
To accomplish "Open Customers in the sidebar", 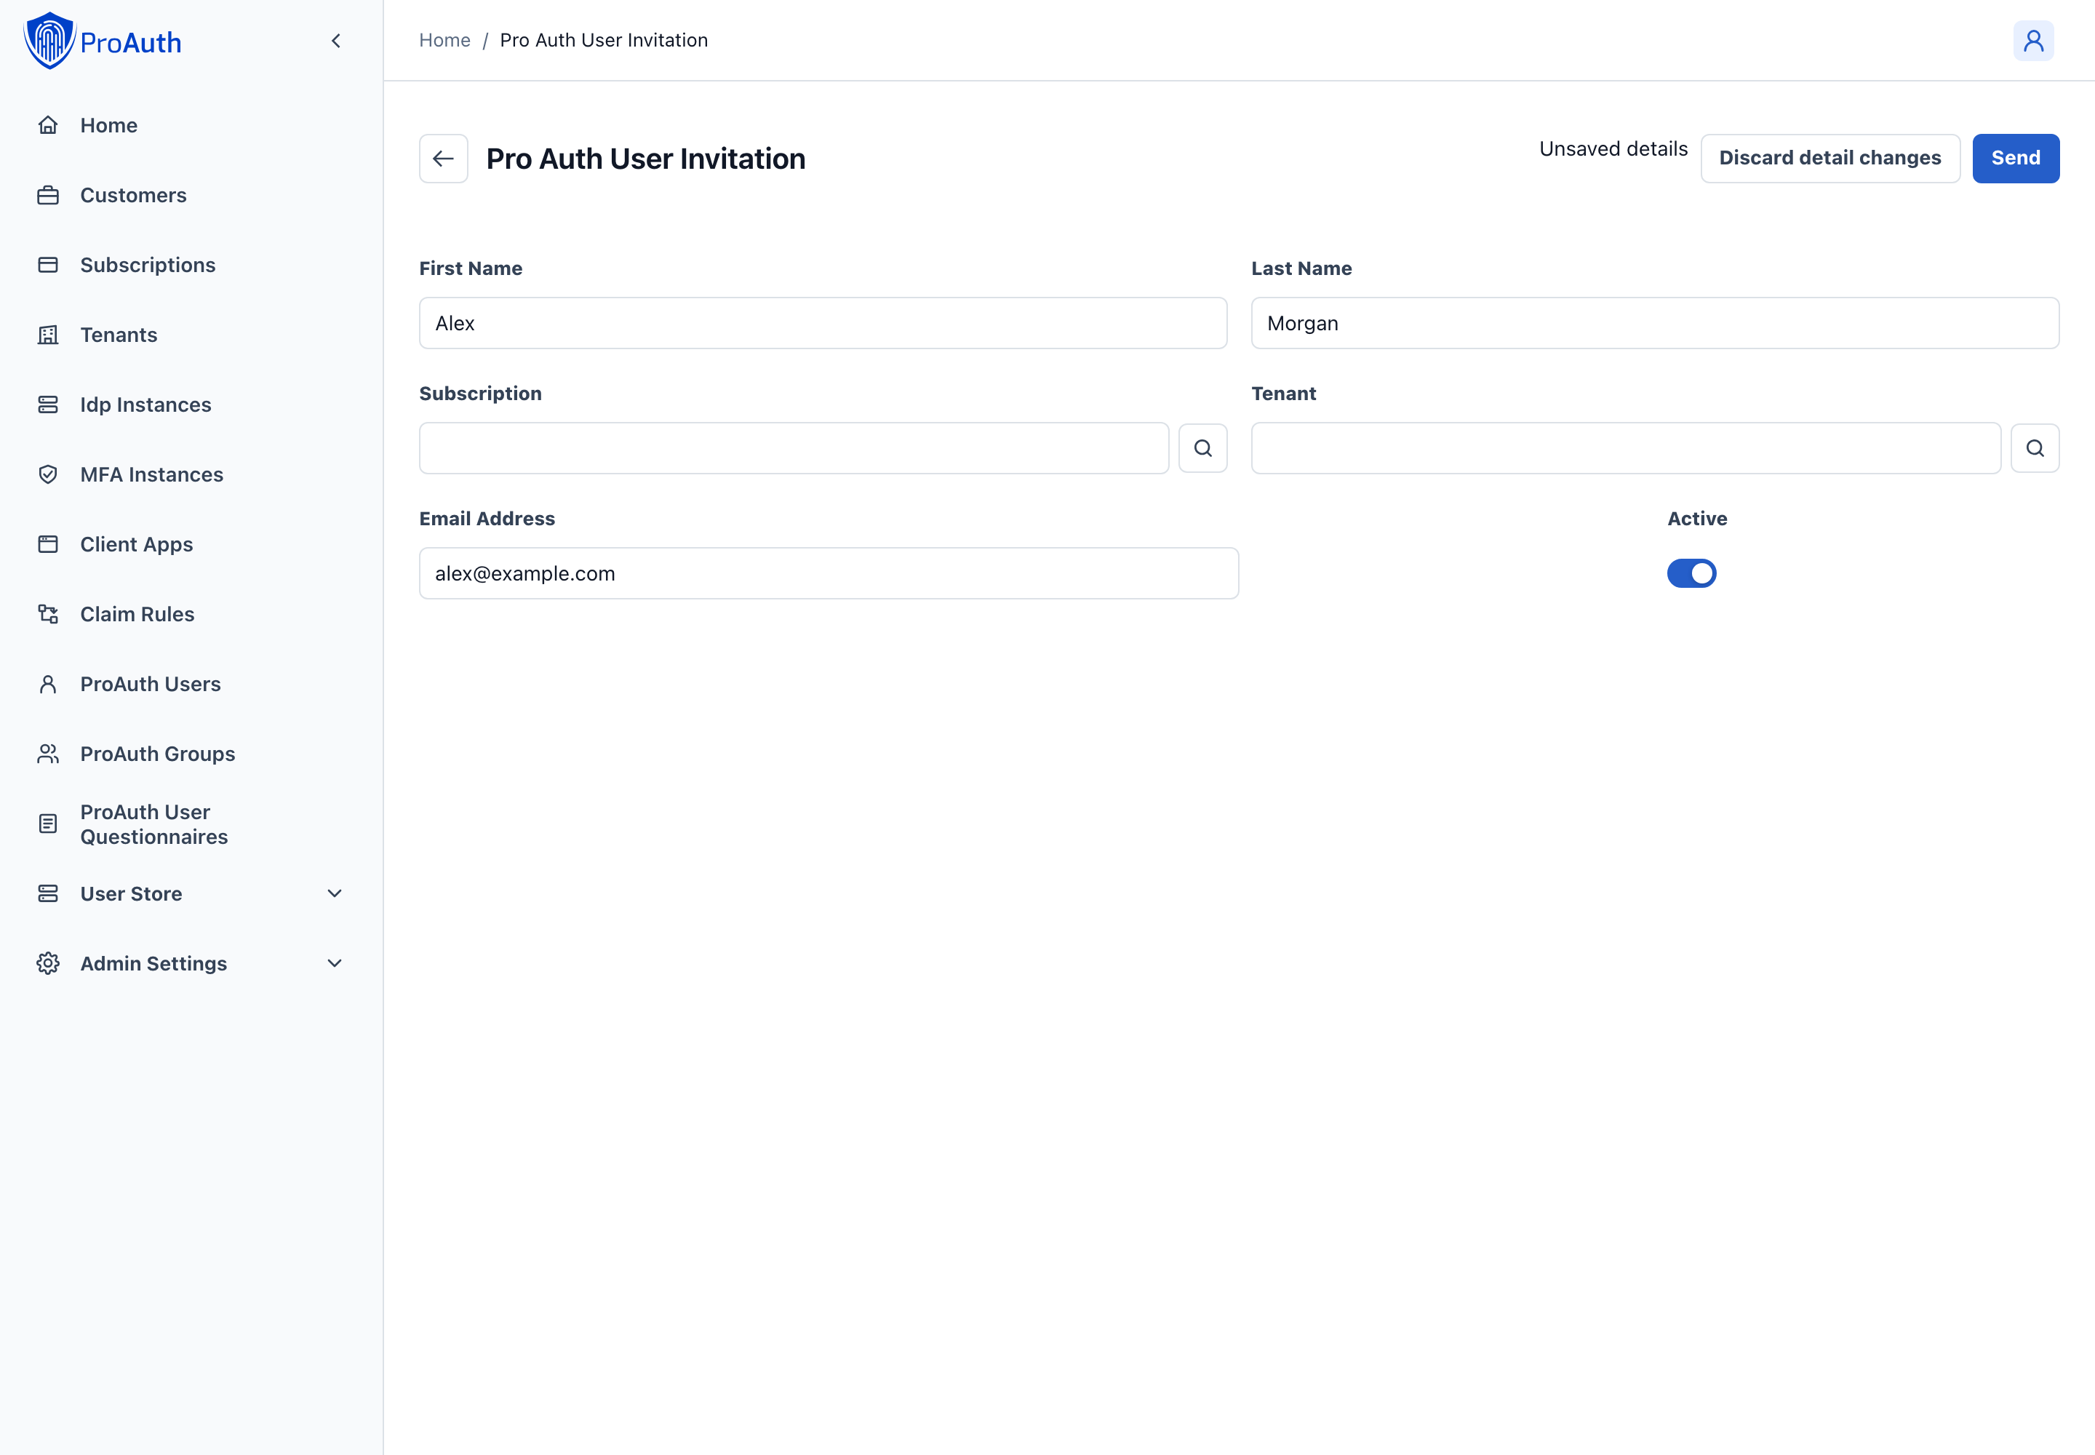I will pyautogui.click(x=191, y=195).
